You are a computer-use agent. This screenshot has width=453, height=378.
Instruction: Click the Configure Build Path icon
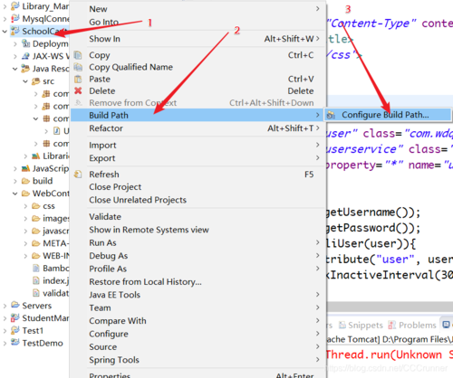(x=331, y=115)
